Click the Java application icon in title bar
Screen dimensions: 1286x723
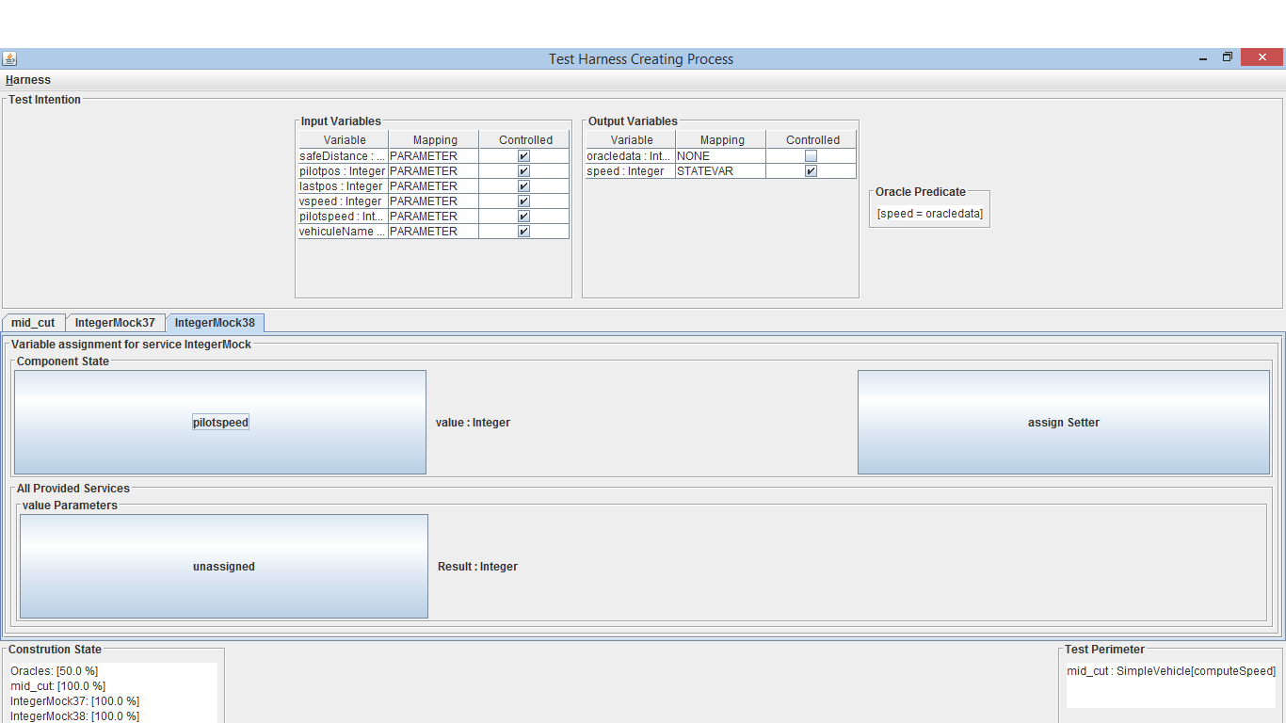pos(9,58)
